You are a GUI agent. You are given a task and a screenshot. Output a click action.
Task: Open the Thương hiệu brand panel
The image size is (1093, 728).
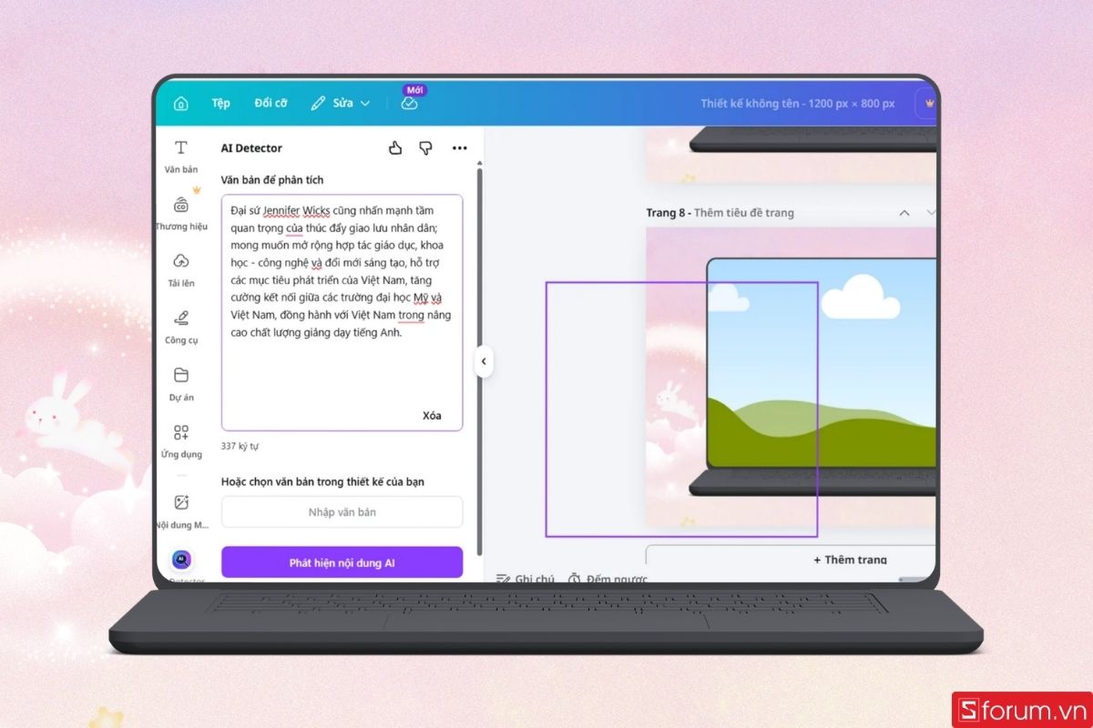click(x=181, y=212)
